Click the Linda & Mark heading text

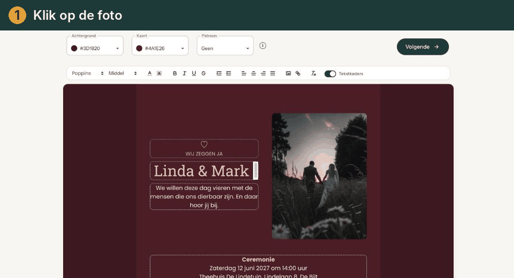pos(201,171)
